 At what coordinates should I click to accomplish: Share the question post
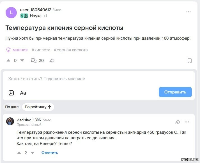52,61
